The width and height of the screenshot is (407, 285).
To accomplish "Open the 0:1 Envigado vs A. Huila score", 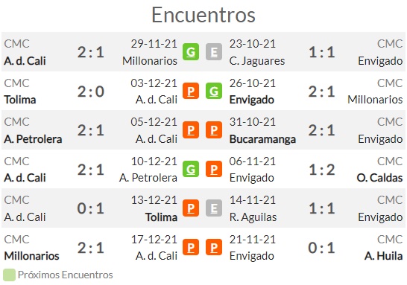I will click(x=321, y=248).
